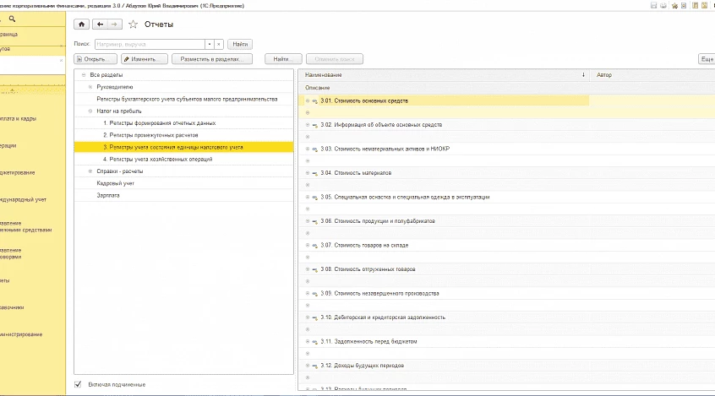This screenshot has width=715, height=396.
Task: Click the Автор column header
Action: point(652,75)
